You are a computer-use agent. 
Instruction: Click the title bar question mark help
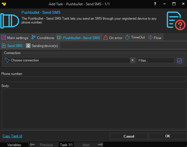(155, 4)
